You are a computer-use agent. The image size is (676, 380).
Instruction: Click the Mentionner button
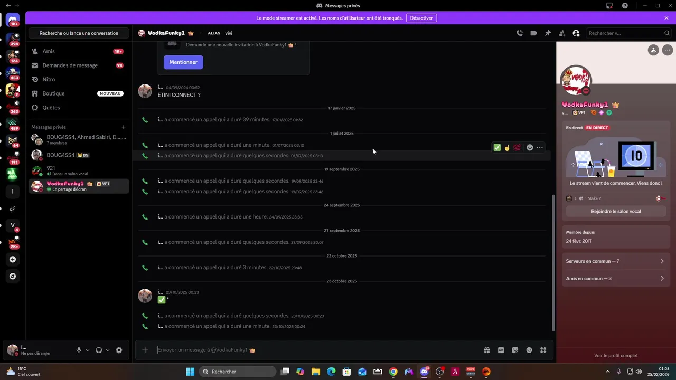[x=183, y=62]
